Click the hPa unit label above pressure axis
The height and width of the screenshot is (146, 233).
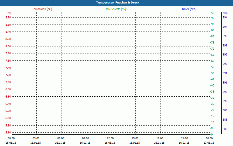click(225, 13)
